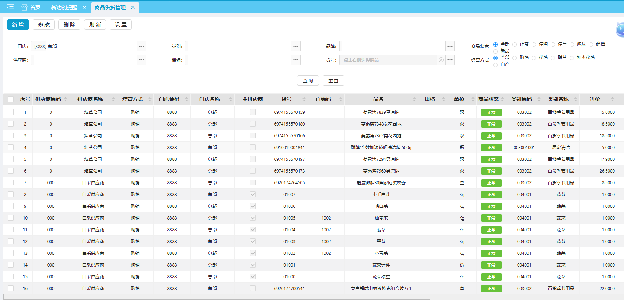The height and width of the screenshot is (300, 624).
Task: Open the 品牌 lookup ellipsis button
Action: tap(450, 46)
